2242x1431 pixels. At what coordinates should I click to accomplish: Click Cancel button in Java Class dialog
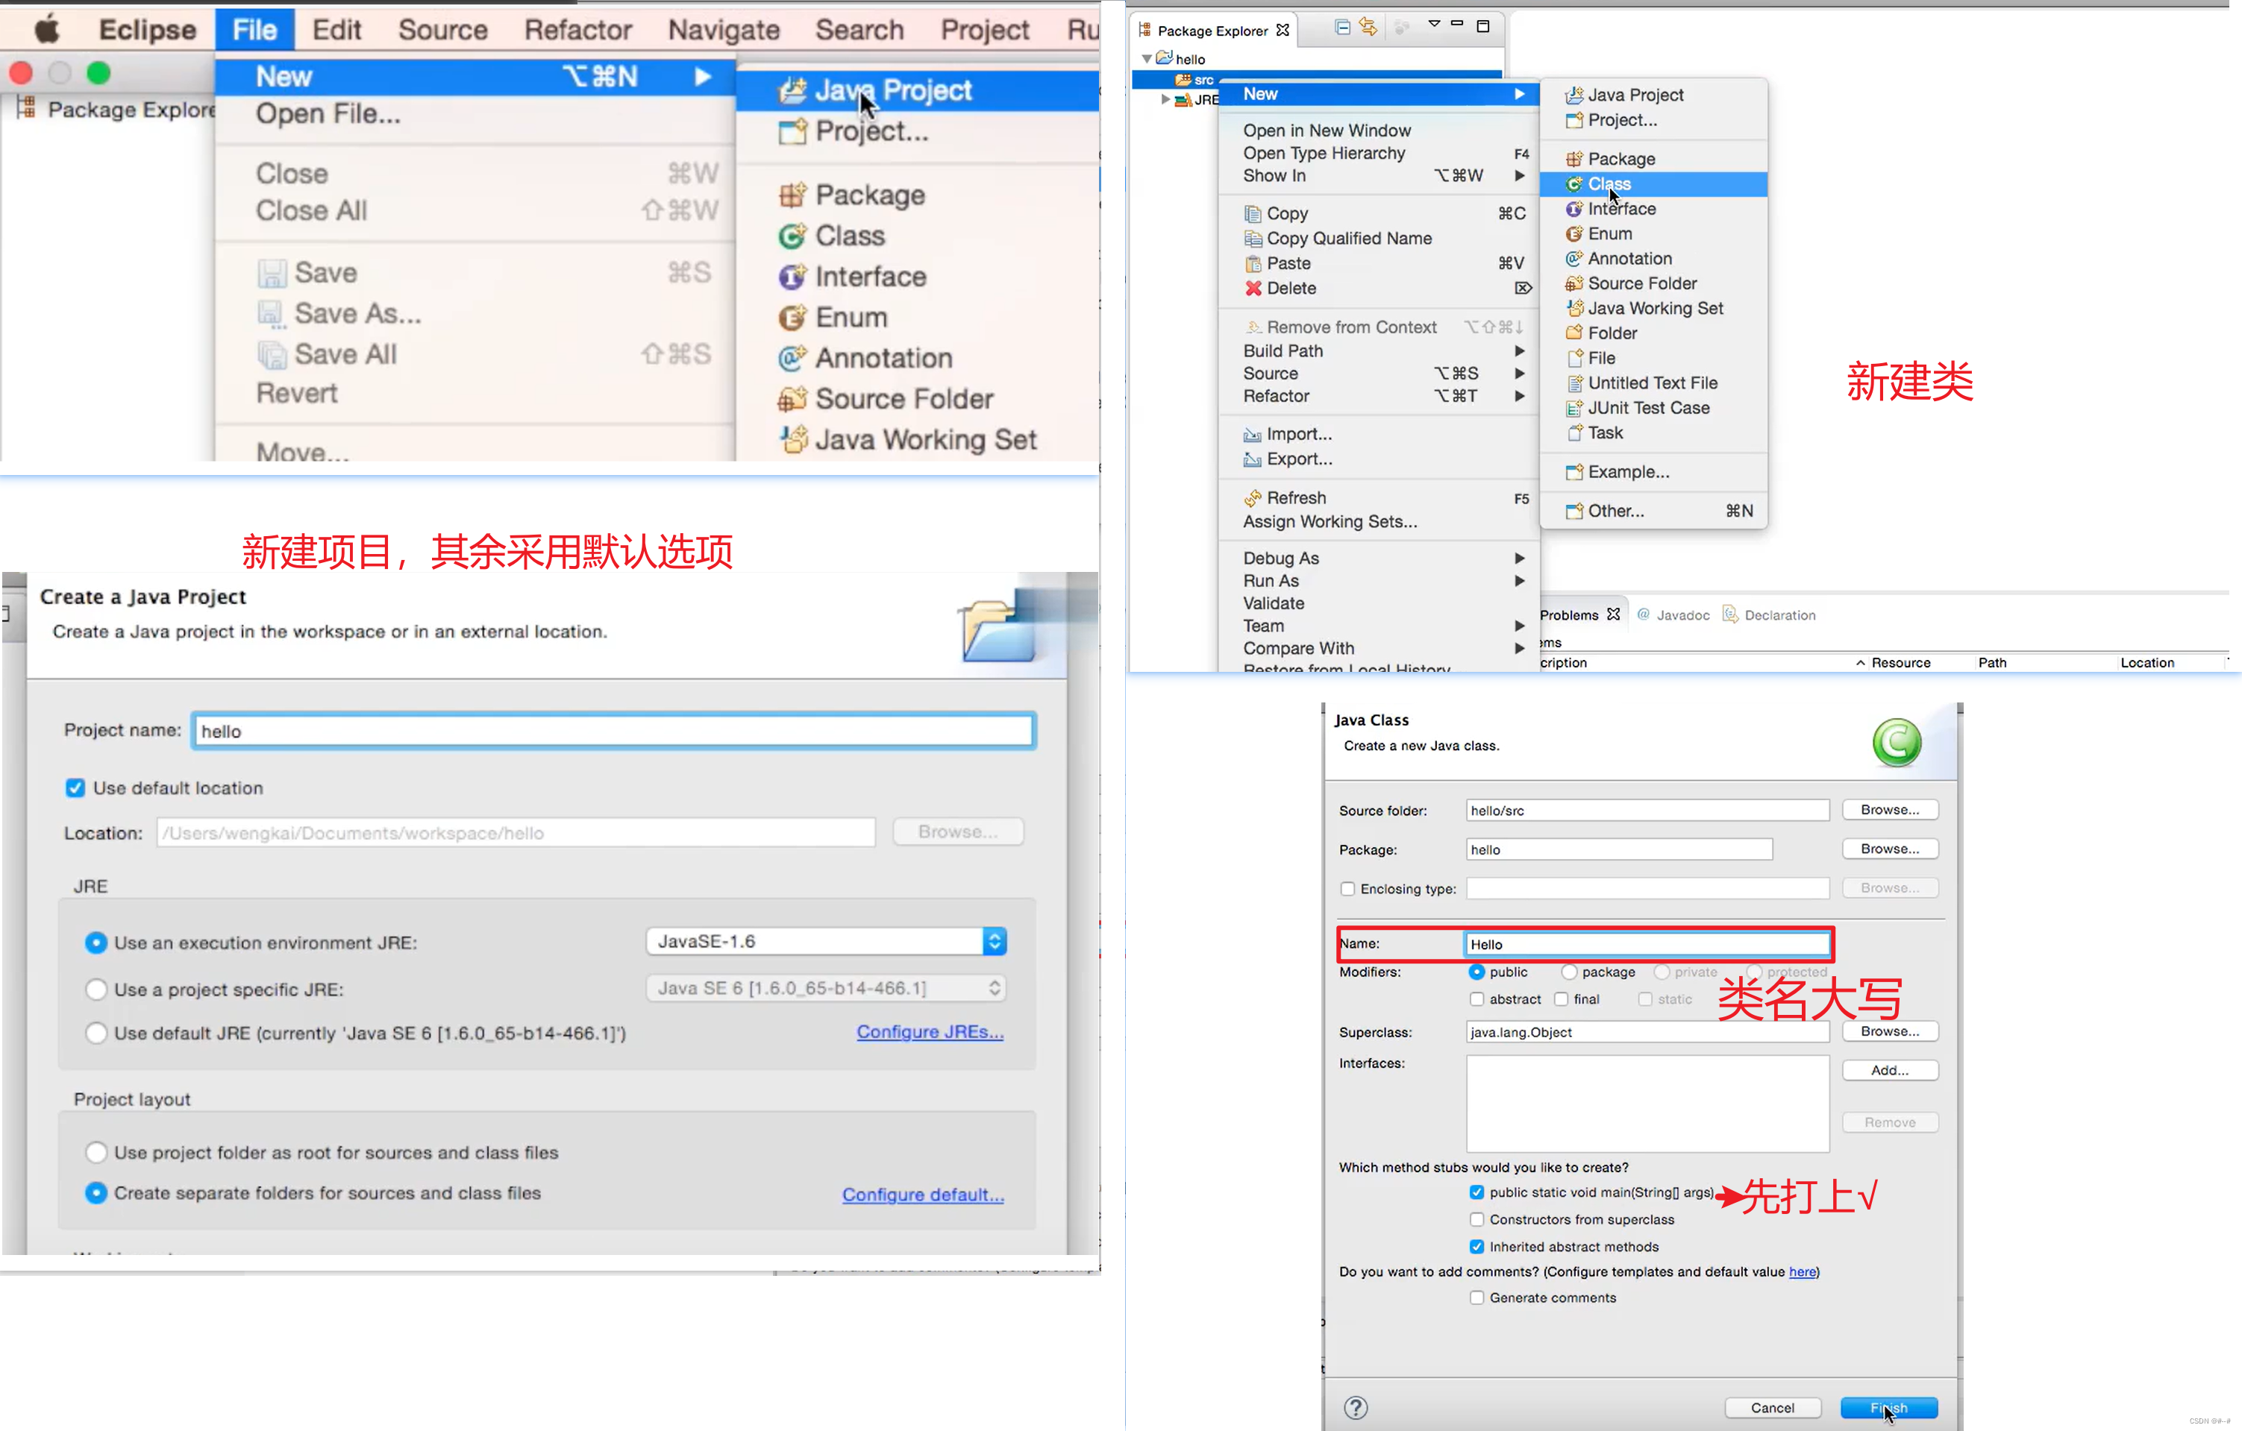click(x=1773, y=1408)
